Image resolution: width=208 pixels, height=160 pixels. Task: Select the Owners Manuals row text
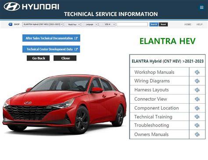[x=151, y=135]
